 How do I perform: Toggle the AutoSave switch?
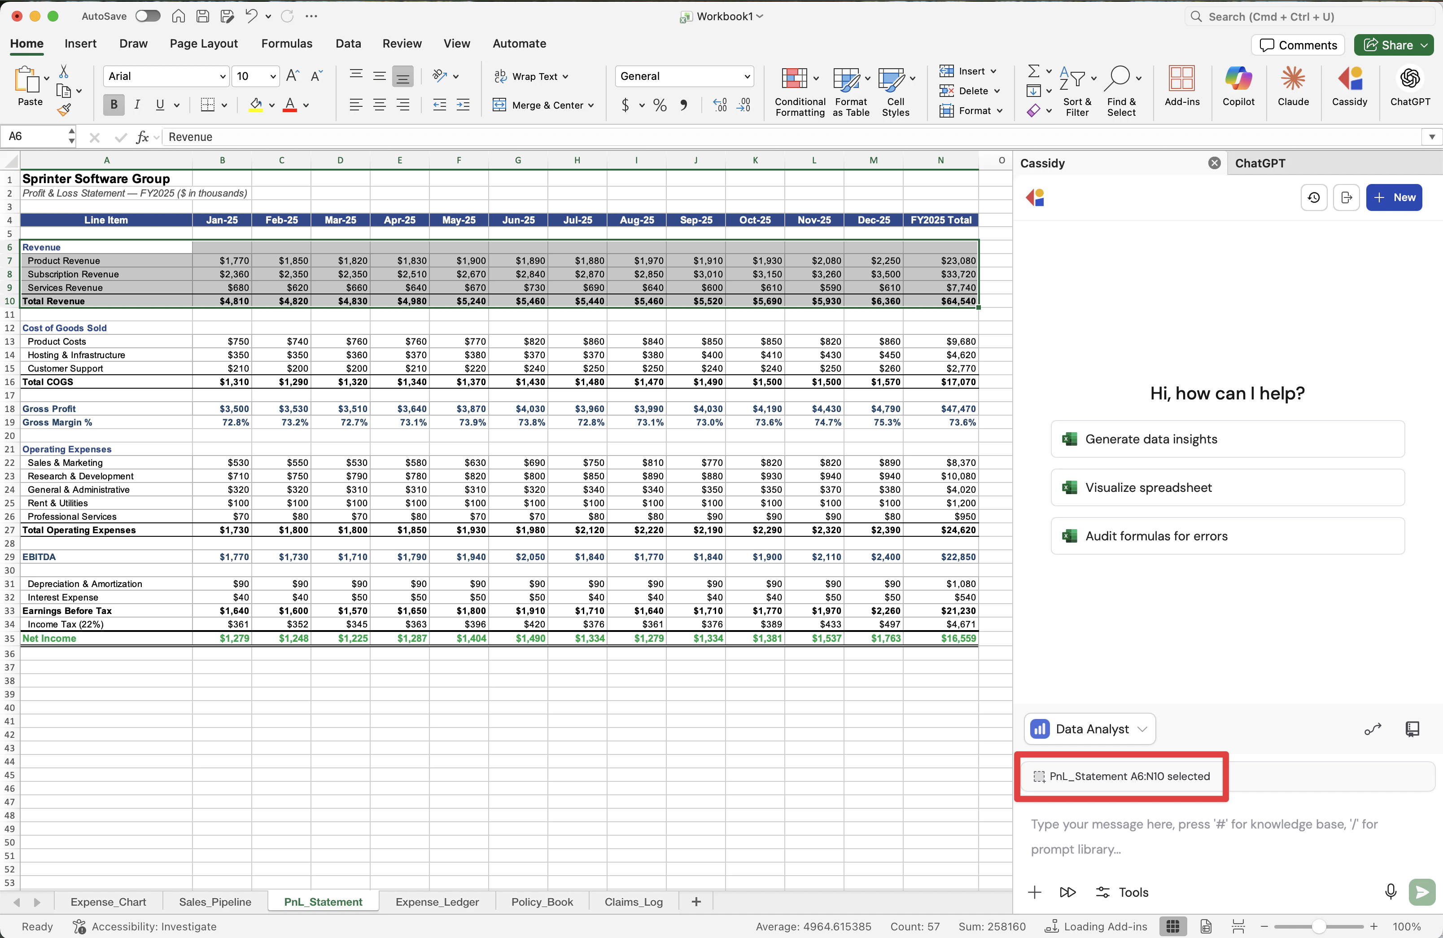147,16
